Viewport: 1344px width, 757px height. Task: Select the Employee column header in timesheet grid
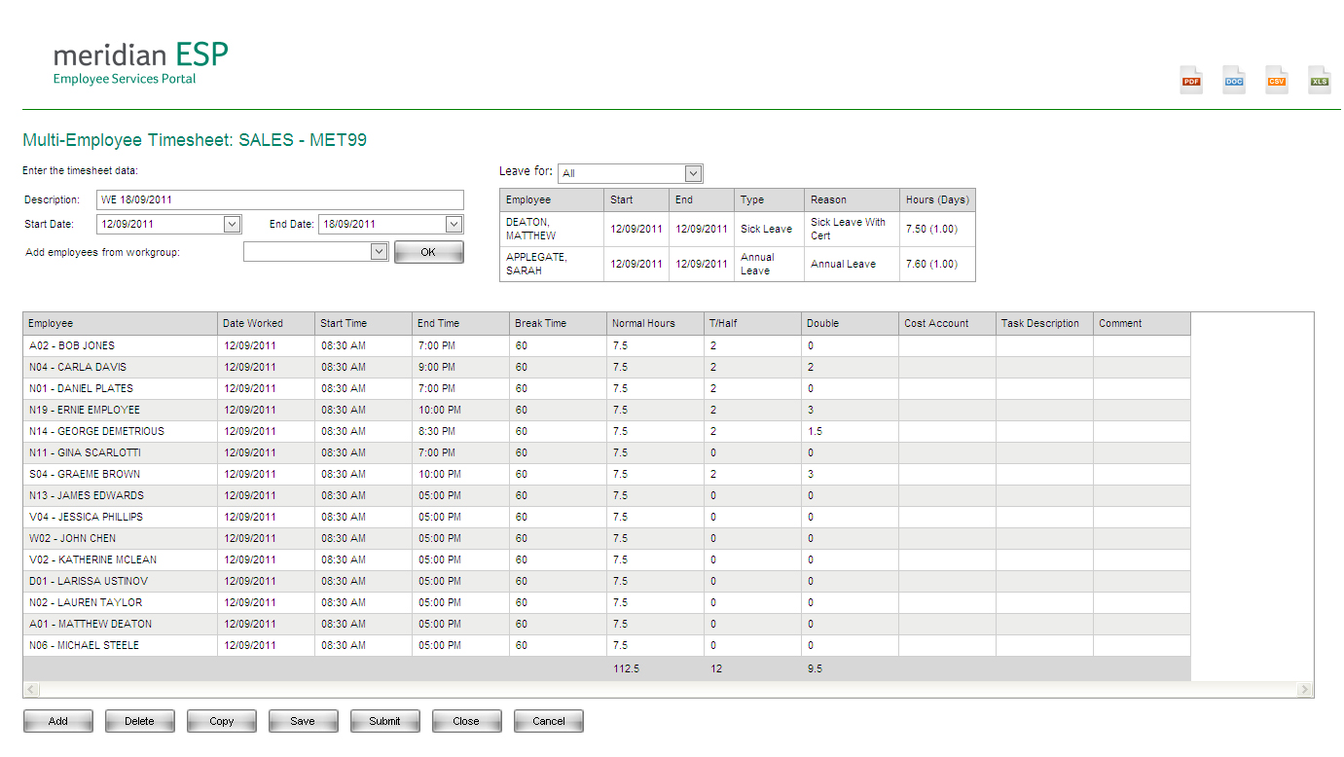[x=120, y=323]
